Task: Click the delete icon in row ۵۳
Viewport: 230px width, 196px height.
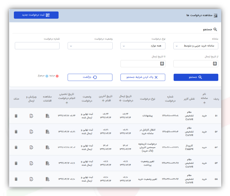Action: (x=16, y=147)
